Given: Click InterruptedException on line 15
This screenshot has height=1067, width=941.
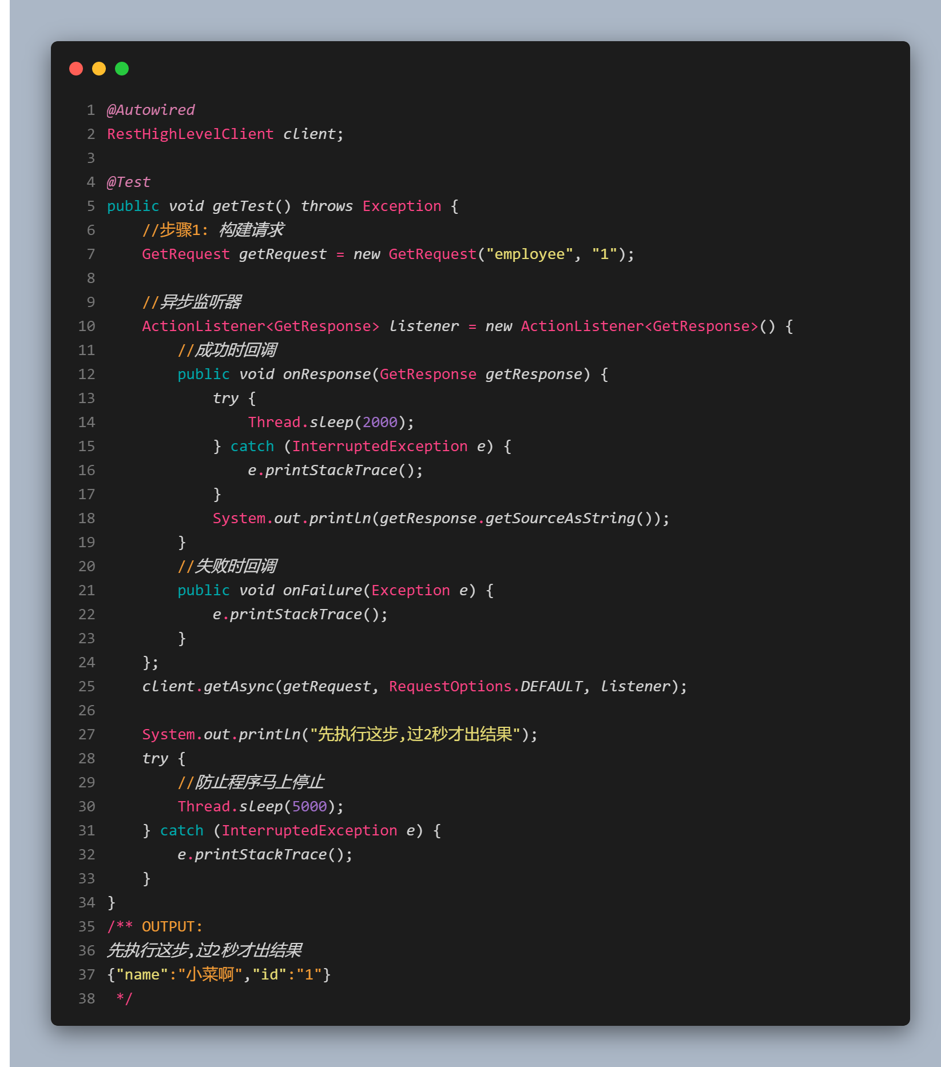Looking at the screenshot, I should tap(380, 446).
